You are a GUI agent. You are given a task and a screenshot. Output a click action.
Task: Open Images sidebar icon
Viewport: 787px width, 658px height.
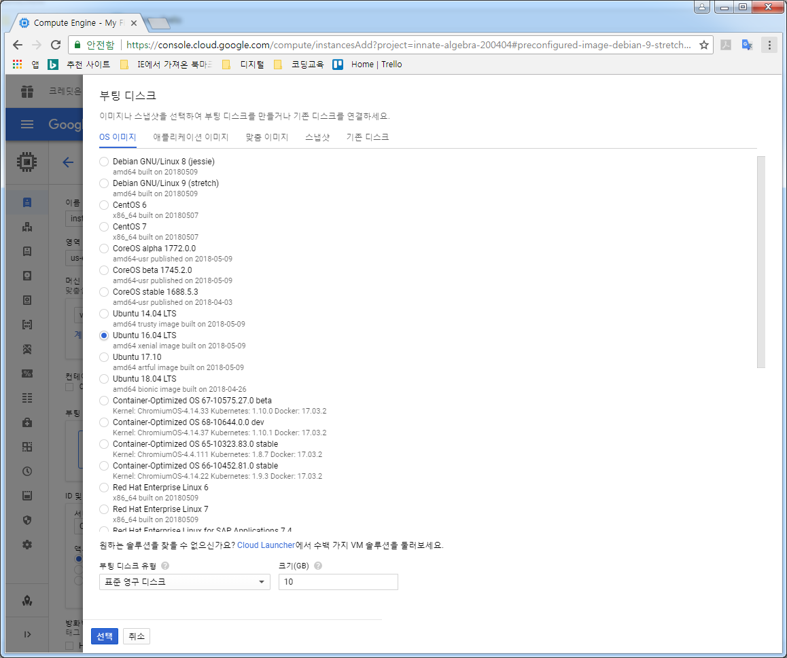coord(27,325)
